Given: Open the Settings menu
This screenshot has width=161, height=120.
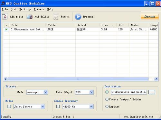Looking at the screenshot, I should pos(25,9).
